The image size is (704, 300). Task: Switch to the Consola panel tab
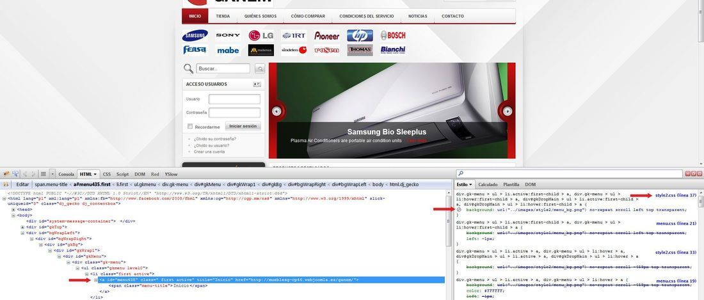66,174
